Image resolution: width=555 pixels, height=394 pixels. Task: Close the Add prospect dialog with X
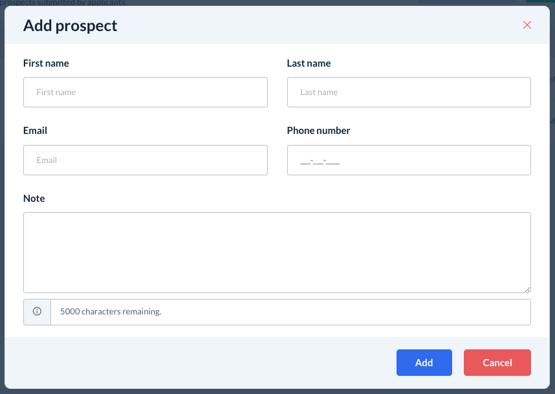coord(527,25)
